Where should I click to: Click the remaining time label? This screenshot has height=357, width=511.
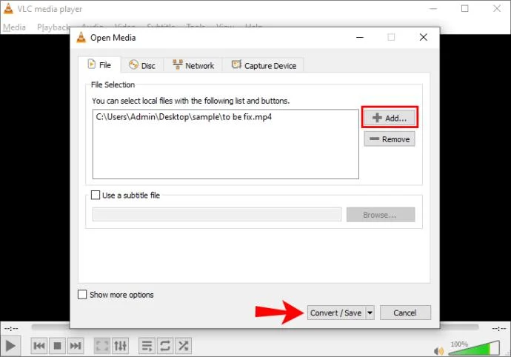coord(499,328)
